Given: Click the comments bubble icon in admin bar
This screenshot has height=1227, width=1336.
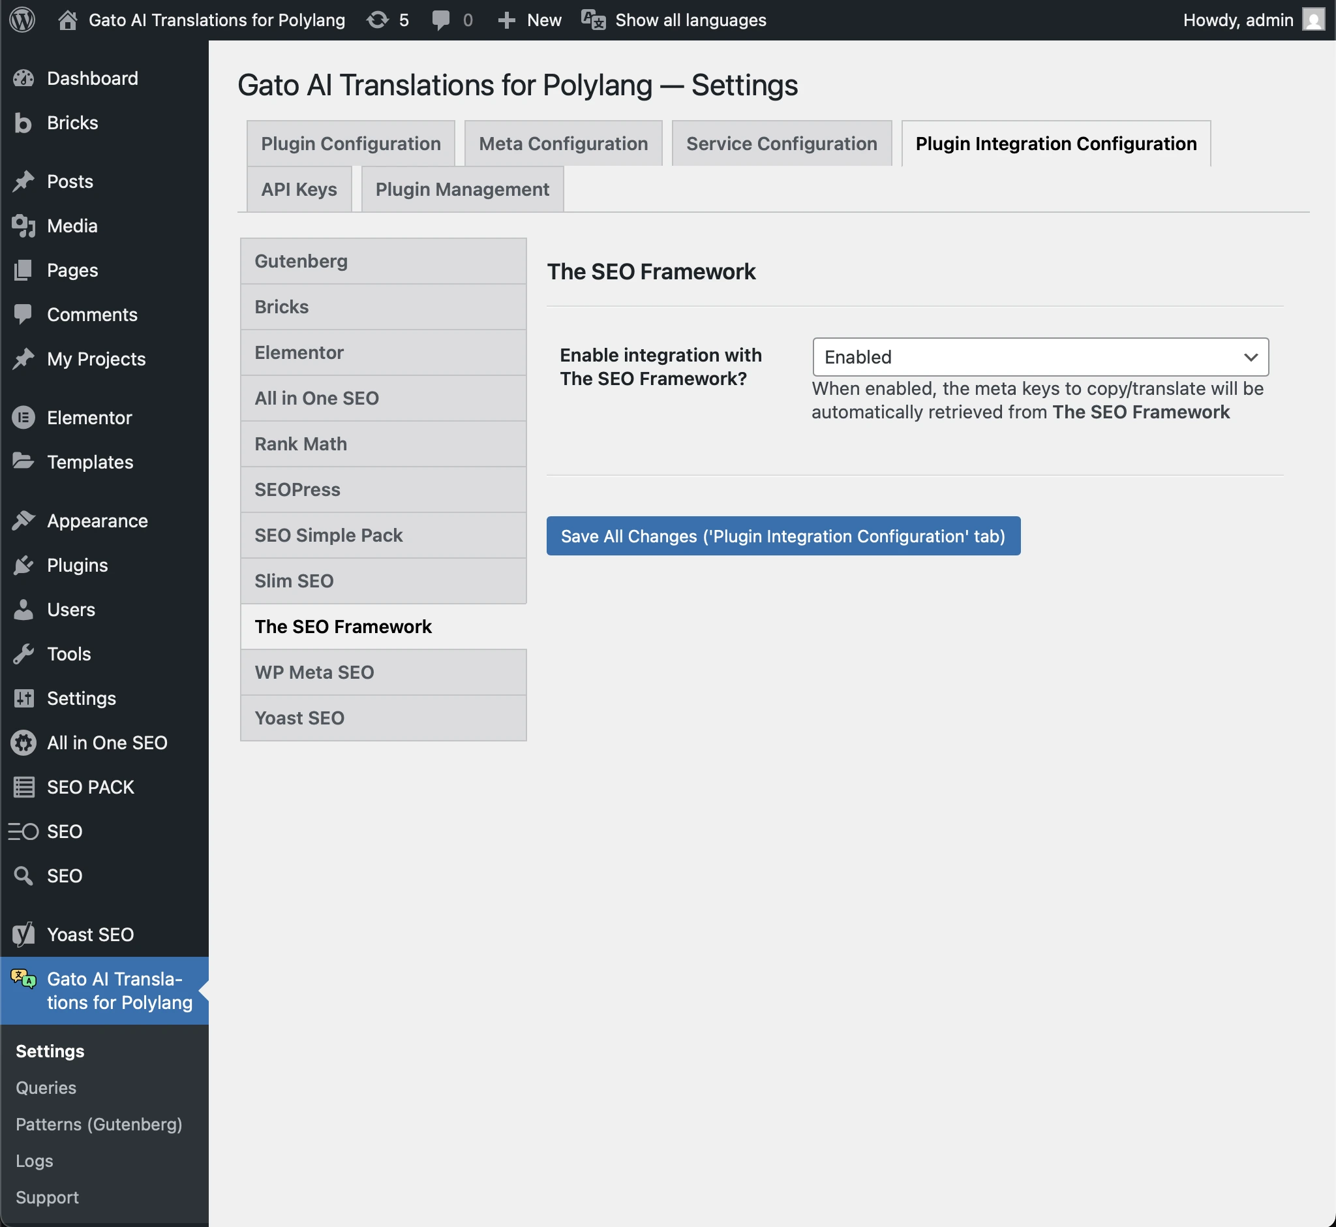Looking at the screenshot, I should coord(440,20).
